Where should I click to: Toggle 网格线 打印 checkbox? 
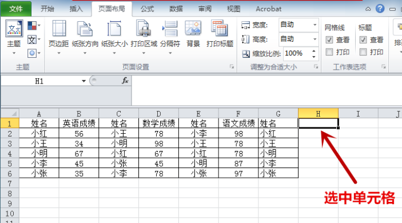[329, 52]
